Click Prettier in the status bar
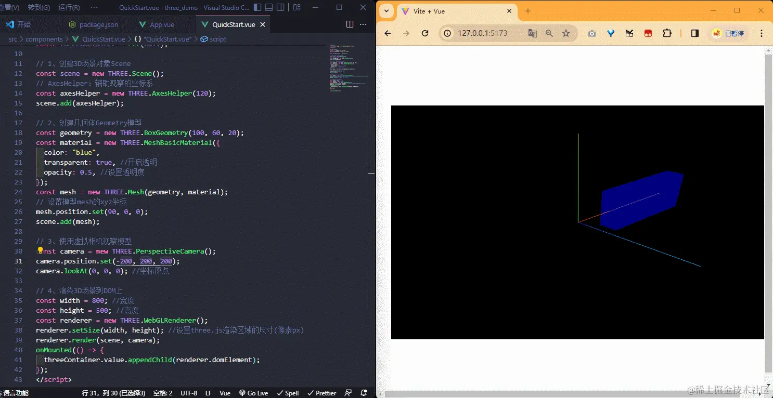 pos(322,393)
